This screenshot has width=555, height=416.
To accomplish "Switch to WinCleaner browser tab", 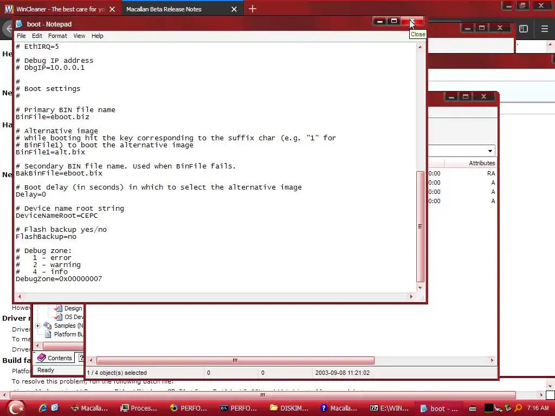I will pyautogui.click(x=60, y=9).
